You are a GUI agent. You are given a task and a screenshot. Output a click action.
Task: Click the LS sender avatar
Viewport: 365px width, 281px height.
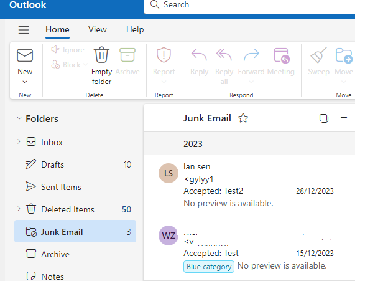point(169,173)
